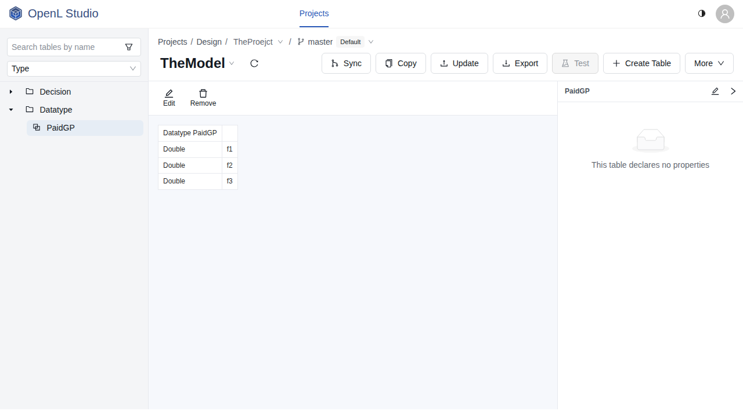Click the Update button
Viewport: 743px width, 418px height.
coord(459,63)
